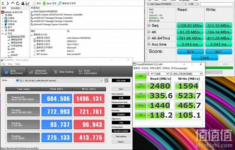Click CrystalDiskMark title bar app icon
This screenshot has height=150, width=235.
pyautogui.click(x=134, y=64)
